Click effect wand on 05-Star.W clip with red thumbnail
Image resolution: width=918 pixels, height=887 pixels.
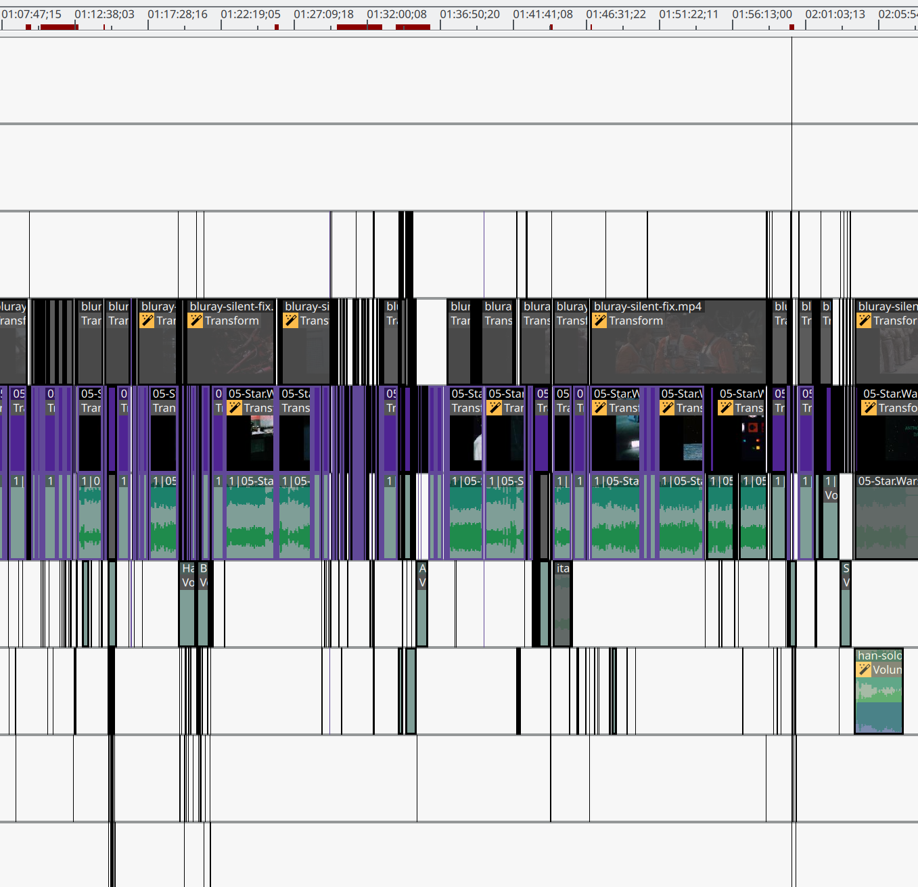[235, 408]
